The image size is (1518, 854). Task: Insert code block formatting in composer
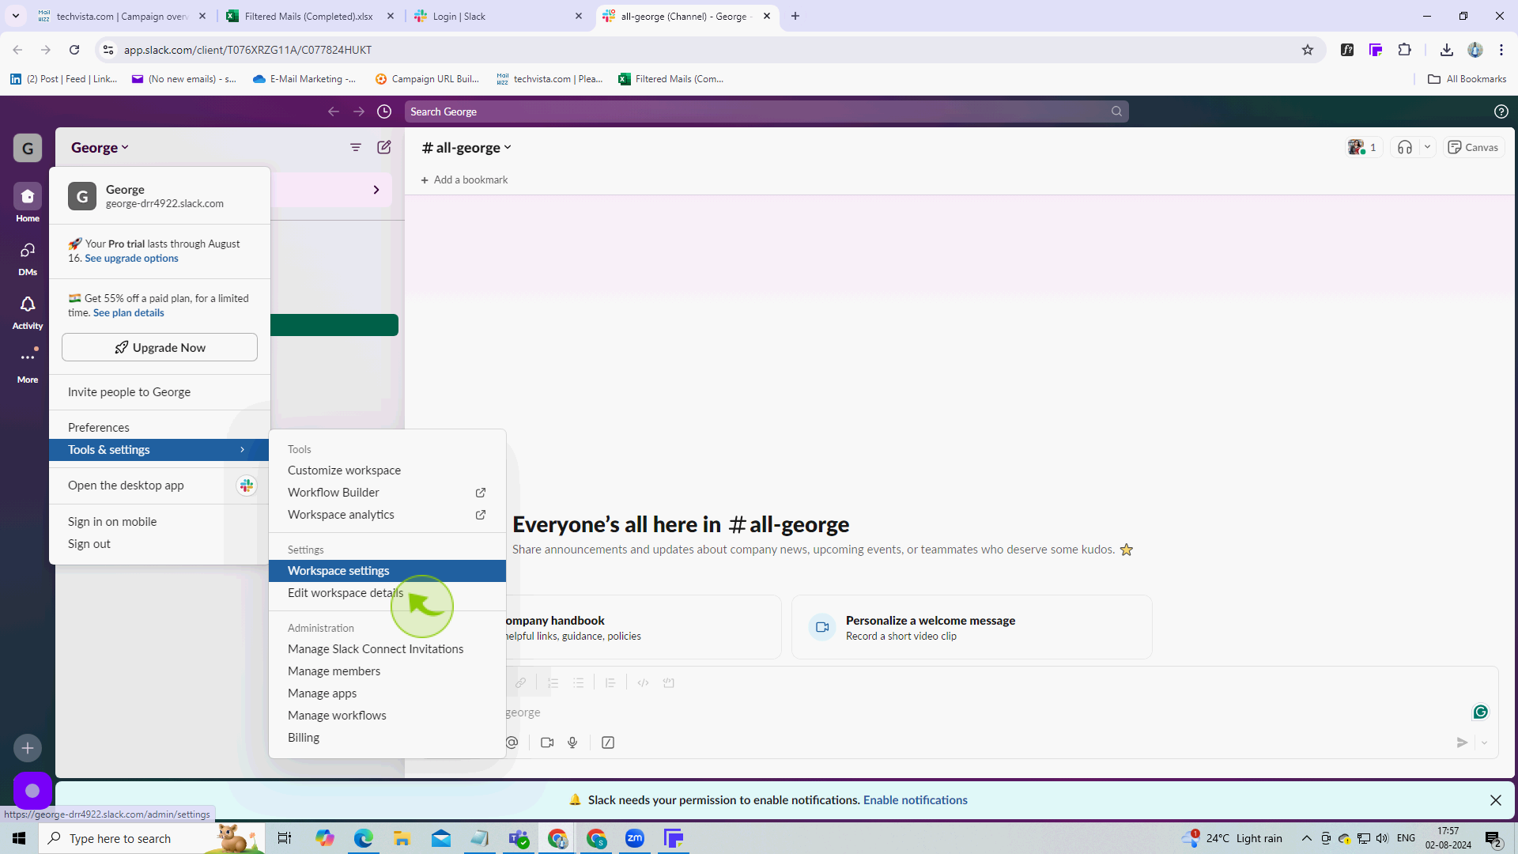pyautogui.click(x=669, y=683)
